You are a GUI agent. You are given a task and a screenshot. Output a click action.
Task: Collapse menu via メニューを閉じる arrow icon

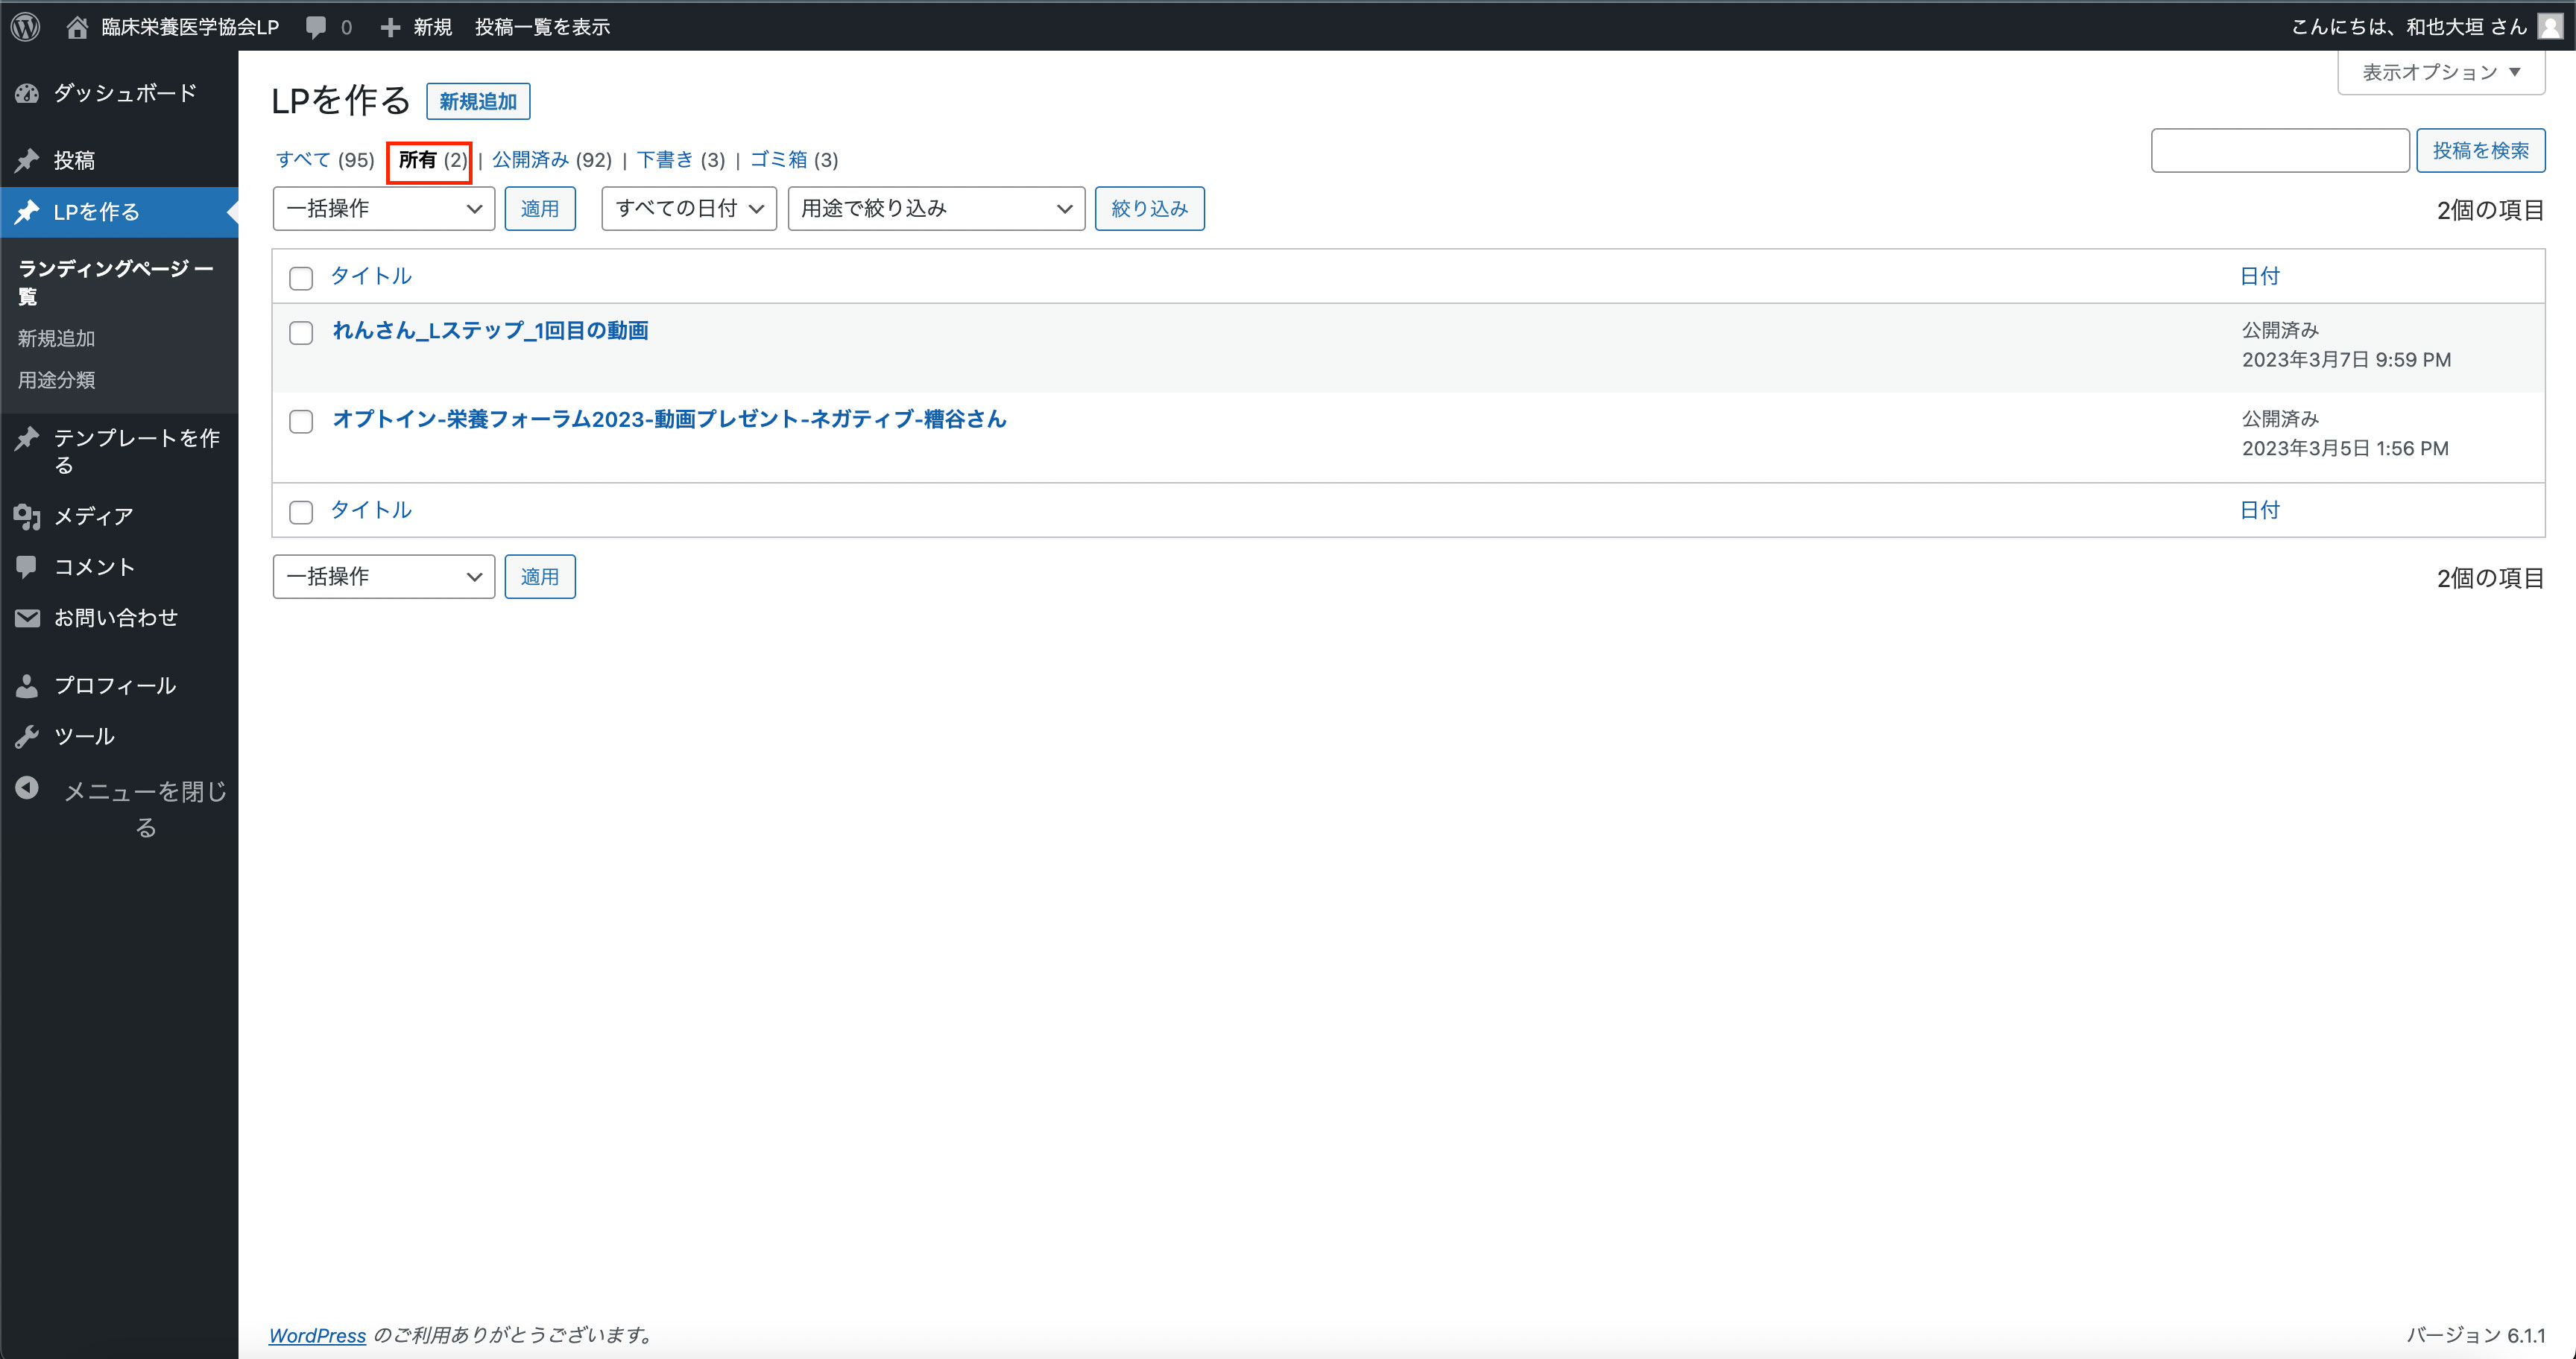(x=27, y=788)
